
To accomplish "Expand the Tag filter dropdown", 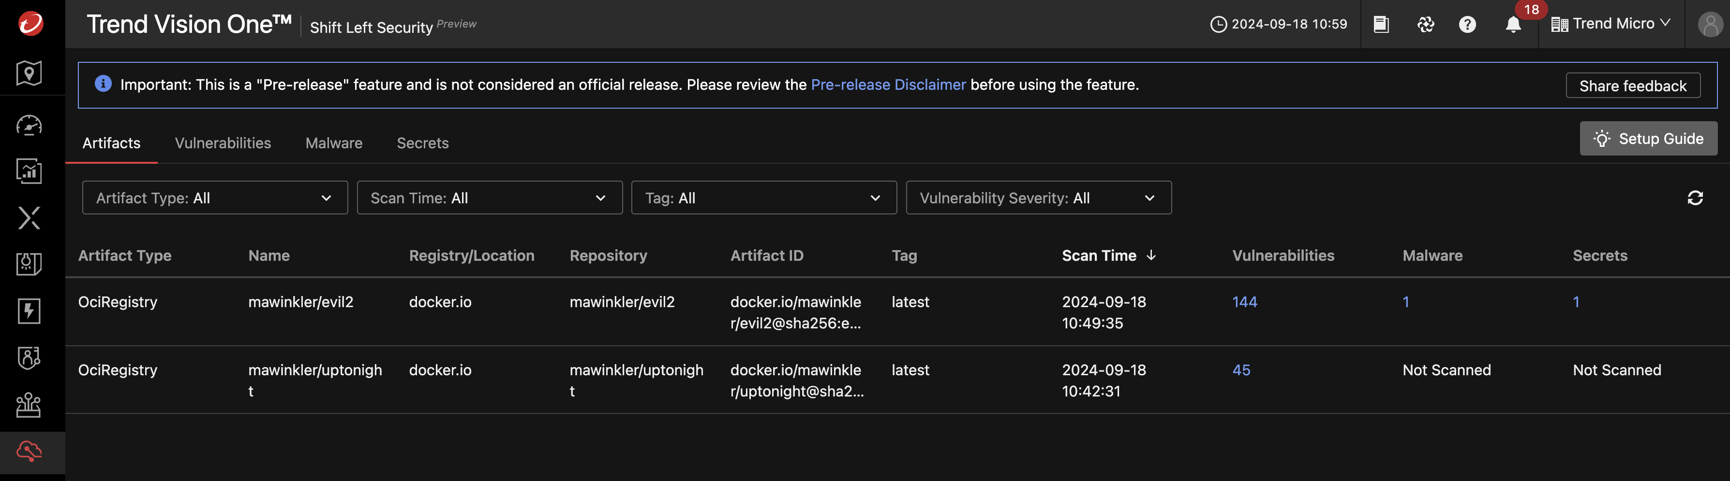I will tap(763, 198).
